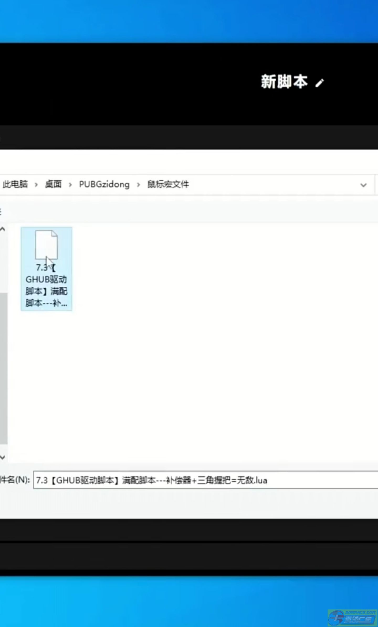Screen dimensions: 378x627
Task: Click the GHUB驱动脚本 file name label
Action: tap(46, 286)
